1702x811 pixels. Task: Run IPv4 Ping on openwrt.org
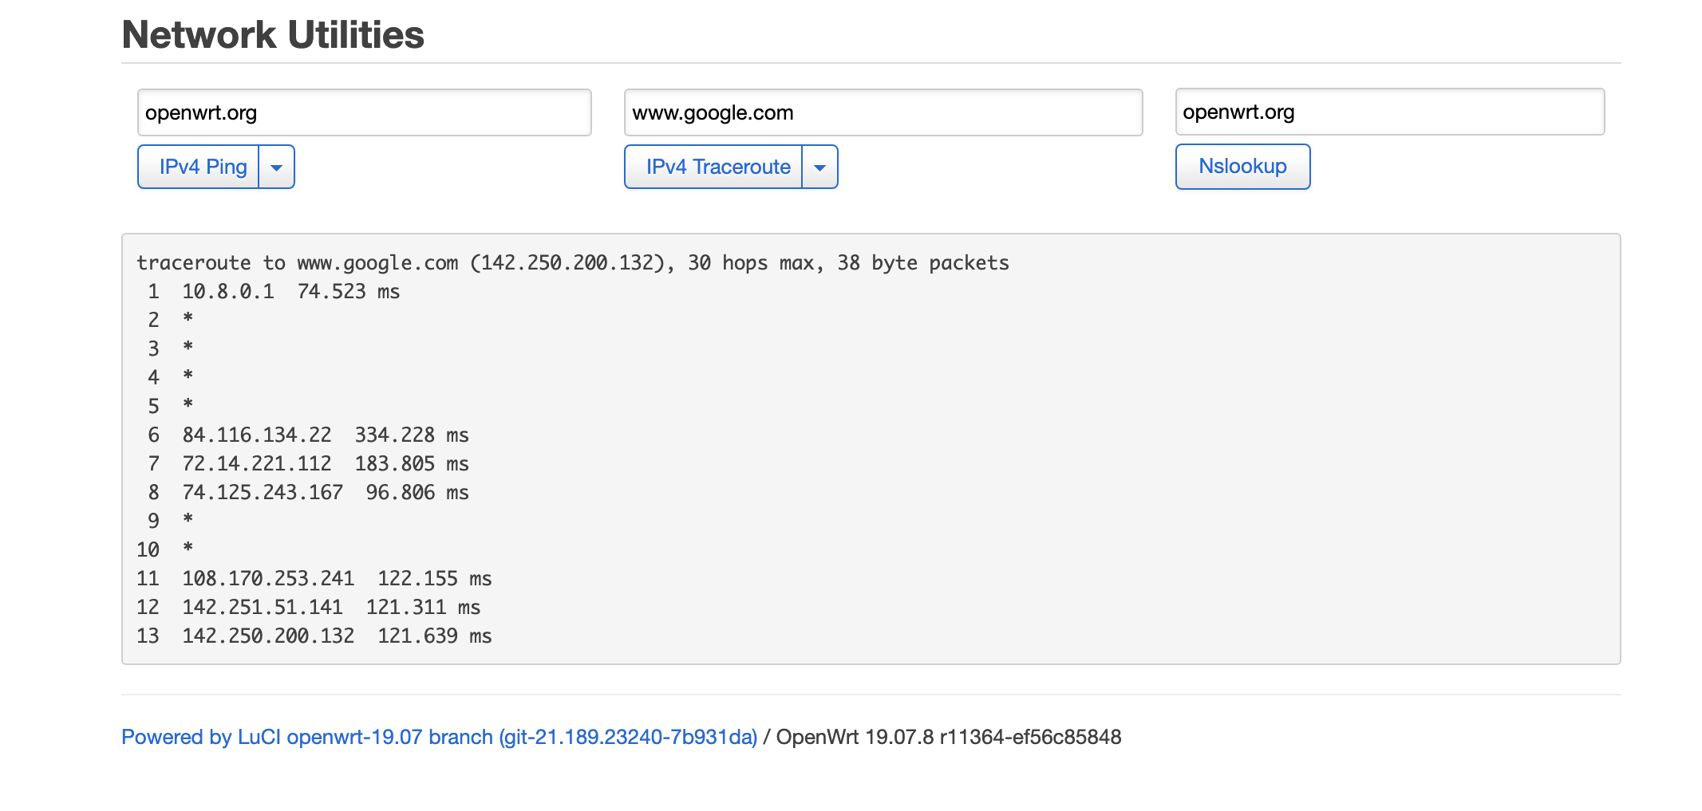(203, 167)
